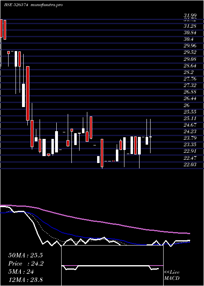Select the 29.96 price level label

pos(190,46)
